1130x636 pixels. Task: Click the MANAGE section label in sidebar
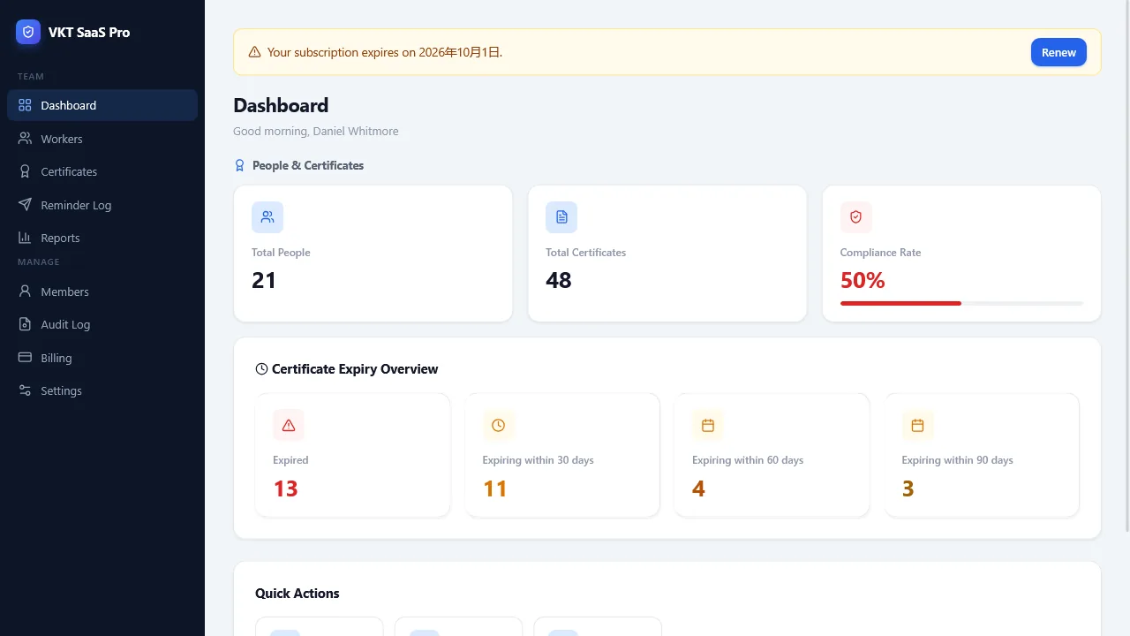39,262
